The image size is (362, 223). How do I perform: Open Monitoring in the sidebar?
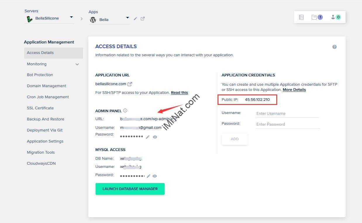37,64
